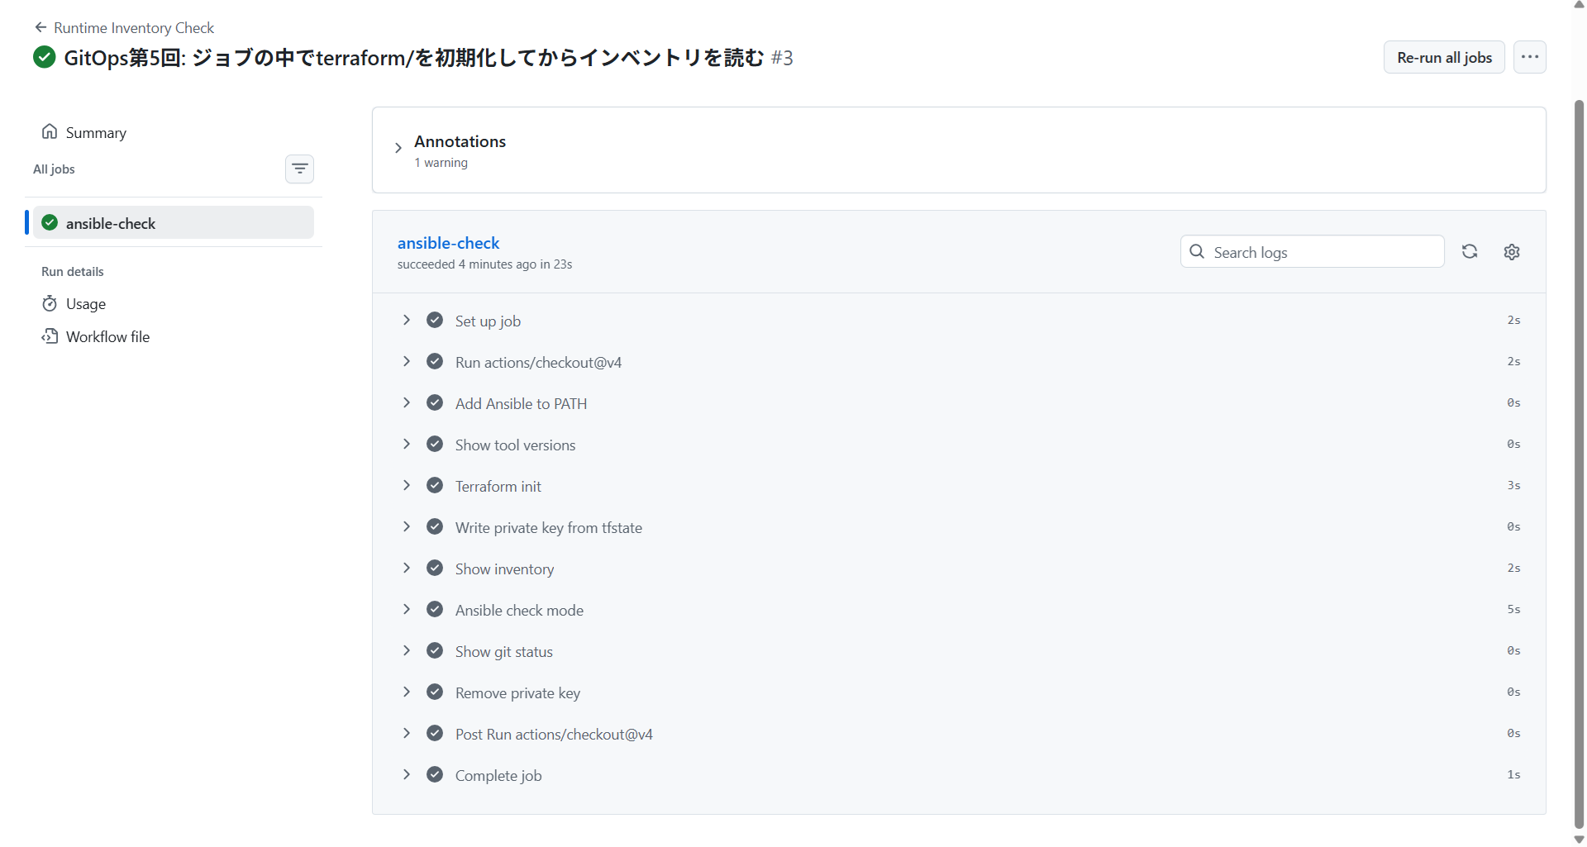Click the 5s duration of Ansible check mode
Screen dimensions: 1587x847
click(1513, 610)
